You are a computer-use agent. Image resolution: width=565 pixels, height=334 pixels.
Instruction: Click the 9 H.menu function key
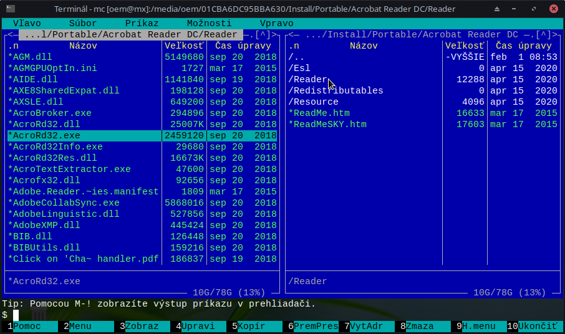coord(479,327)
